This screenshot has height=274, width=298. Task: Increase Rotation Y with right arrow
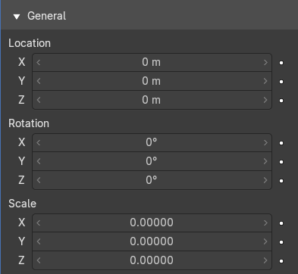[265, 161]
